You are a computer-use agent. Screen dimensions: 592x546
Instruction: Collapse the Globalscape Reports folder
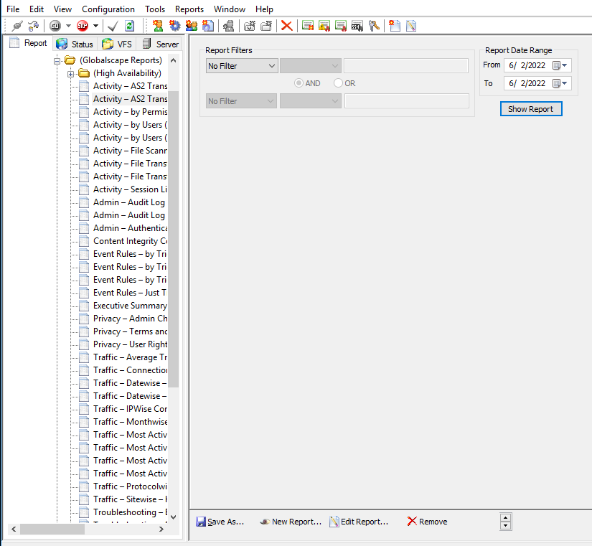(58, 60)
